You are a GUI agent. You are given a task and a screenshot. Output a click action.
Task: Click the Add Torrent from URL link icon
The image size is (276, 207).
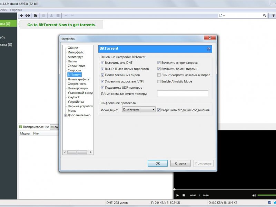coord(28,16)
